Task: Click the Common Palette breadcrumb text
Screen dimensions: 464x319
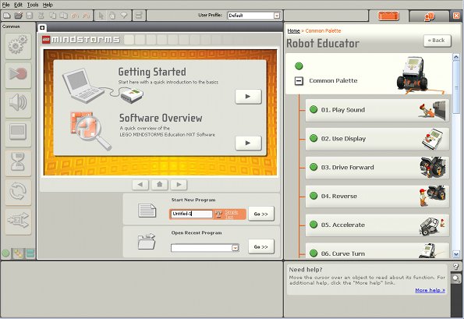Action: pyautogui.click(x=323, y=30)
